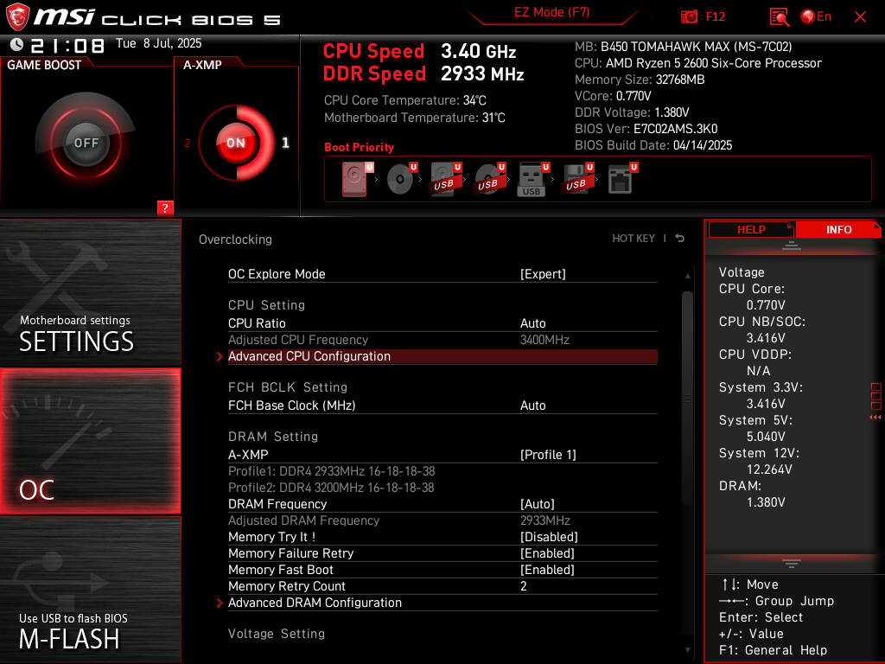Click the info panel bottom resize handle
This screenshot has height=664, width=885.
(792, 564)
